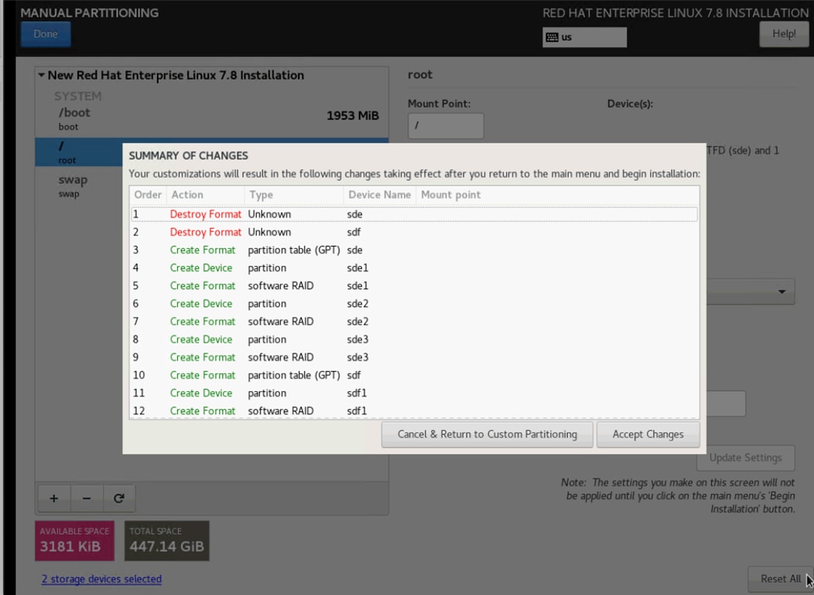Screen dimensions: 814x595
Task: Click Cancel & Return to Custom Partitioning
Action: coord(487,434)
